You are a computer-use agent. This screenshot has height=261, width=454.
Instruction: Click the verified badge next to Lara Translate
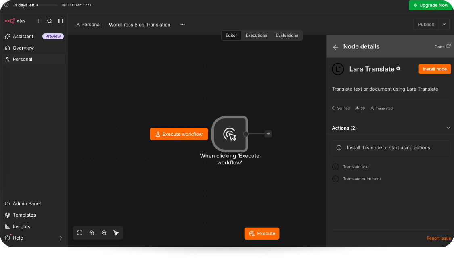(398, 68)
